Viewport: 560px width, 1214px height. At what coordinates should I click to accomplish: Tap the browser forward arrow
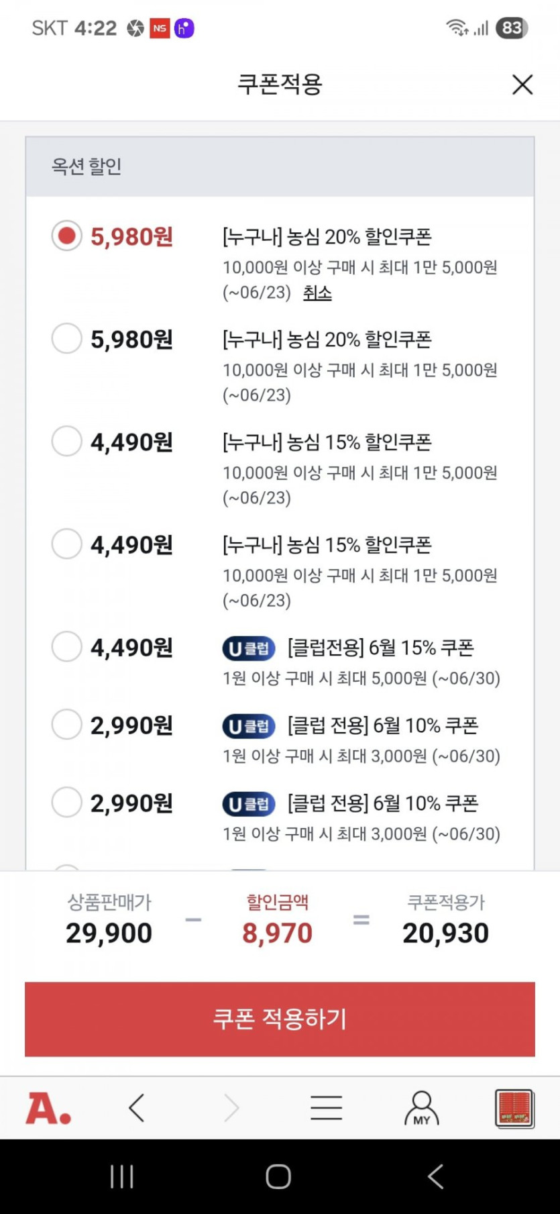pyautogui.click(x=231, y=1108)
